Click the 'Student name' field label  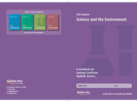[x=83, y=86]
